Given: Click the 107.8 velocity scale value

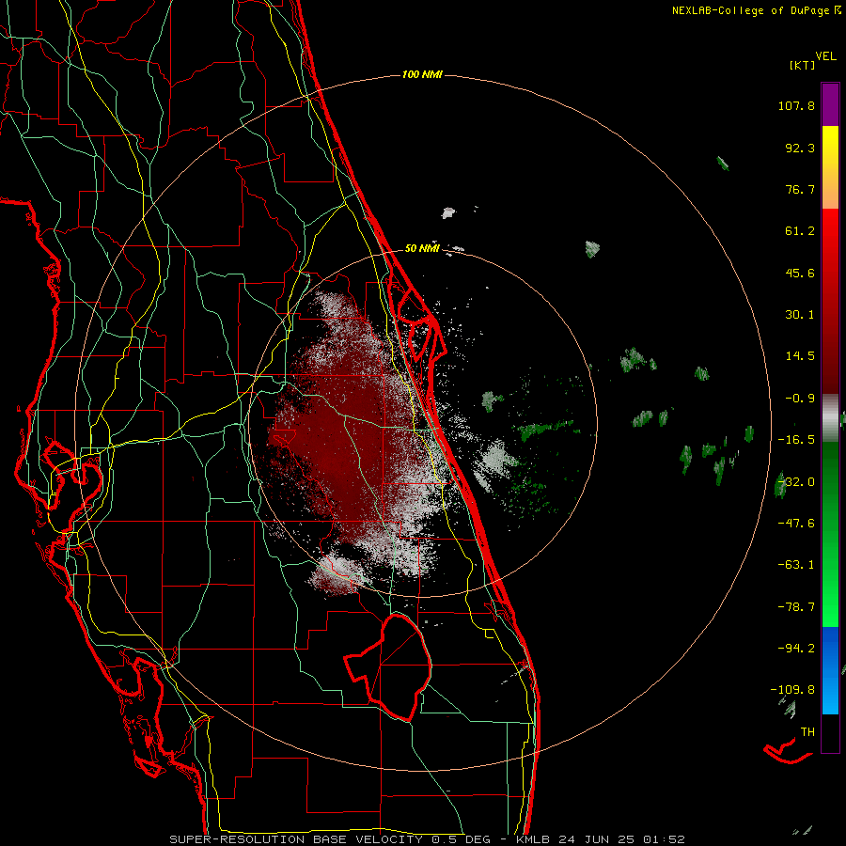Looking at the screenshot, I should [x=796, y=106].
